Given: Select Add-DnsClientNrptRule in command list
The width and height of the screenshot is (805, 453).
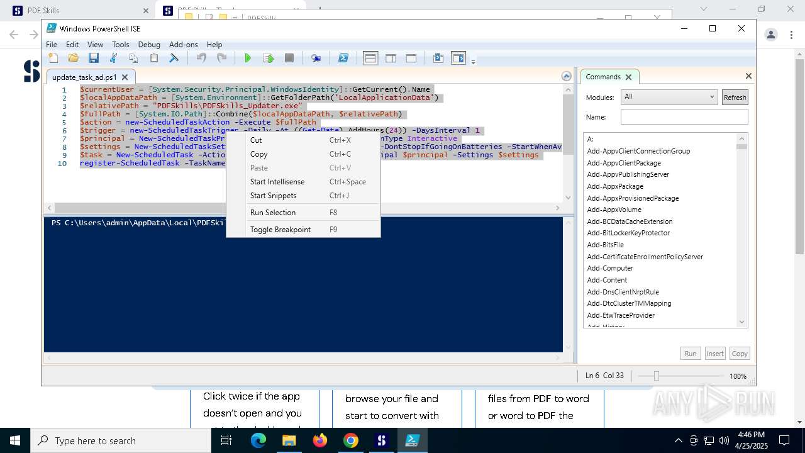Looking at the screenshot, I should tap(623, 292).
